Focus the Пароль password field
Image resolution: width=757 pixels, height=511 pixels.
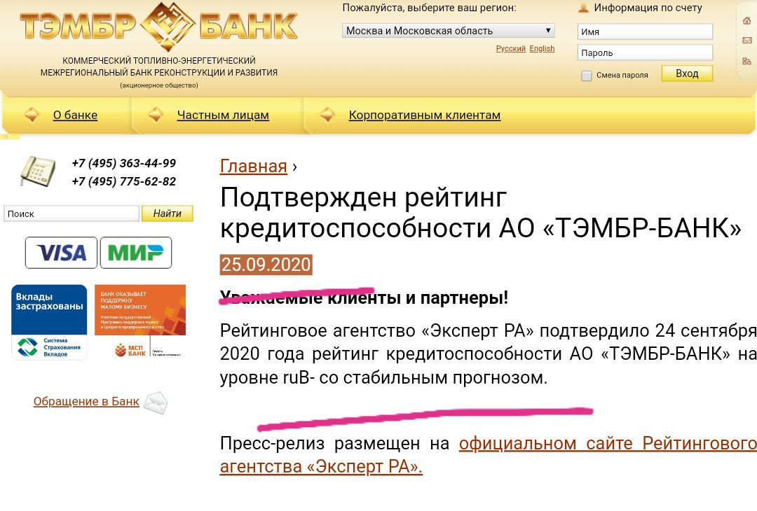[645, 52]
